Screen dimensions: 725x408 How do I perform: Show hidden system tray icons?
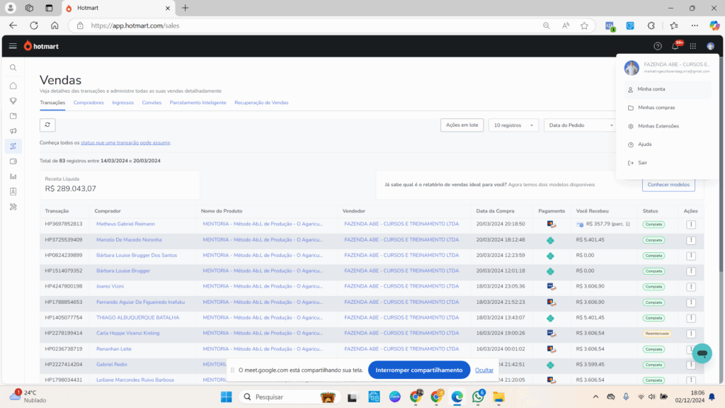tap(595, 397)
